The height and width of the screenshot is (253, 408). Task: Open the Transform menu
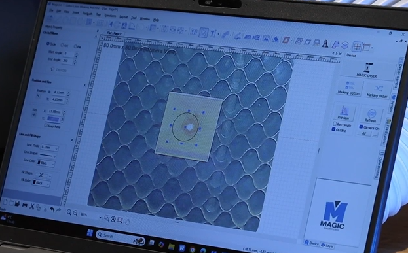[x=110, y=16]
